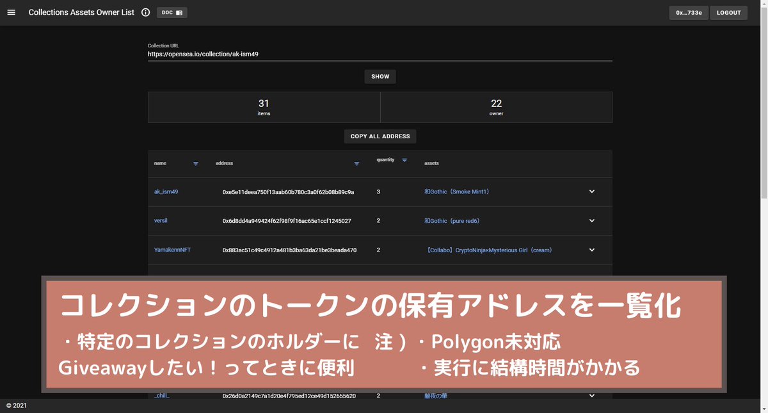The height and width of the screenshot is (413, 768).
Task: Click the info icon beside the page title
Action: (x=146, y=12)
